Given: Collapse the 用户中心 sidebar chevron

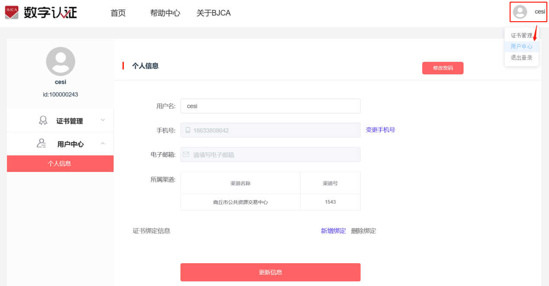Looking at the screenshot, I should point(103,143).
